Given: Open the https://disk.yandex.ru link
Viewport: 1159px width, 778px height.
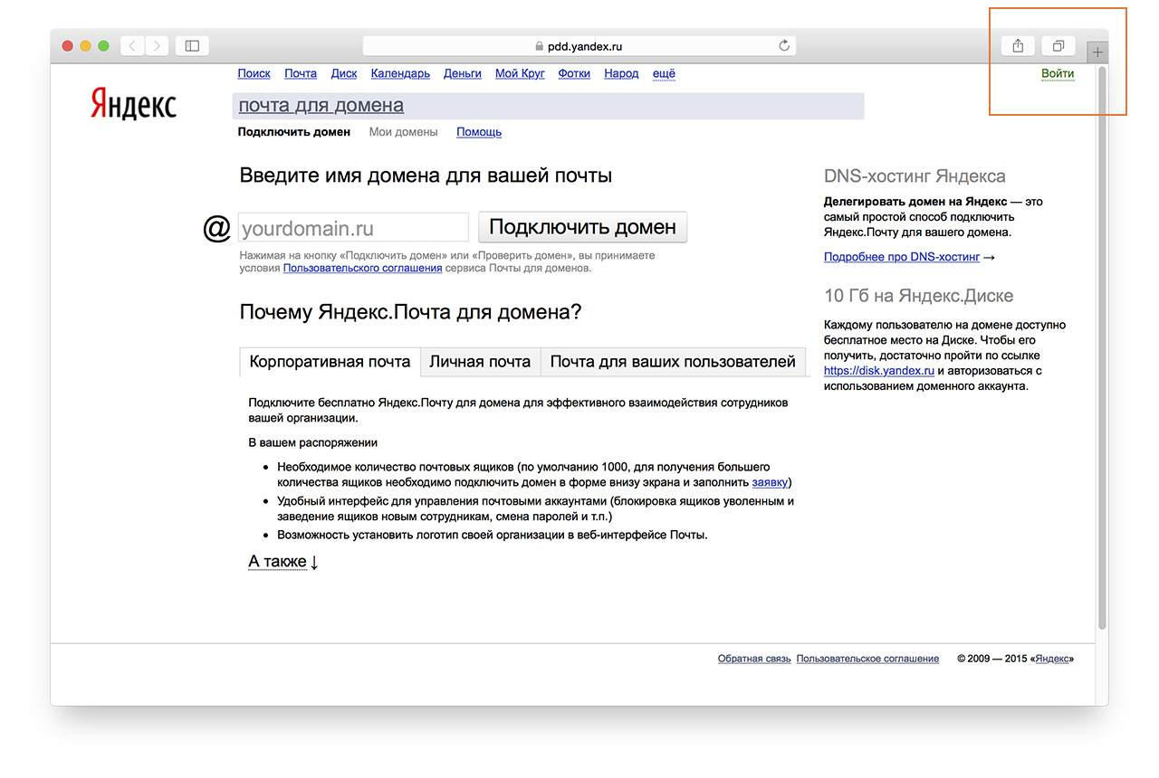Looking at the screenshot, I should click(879, 370).
